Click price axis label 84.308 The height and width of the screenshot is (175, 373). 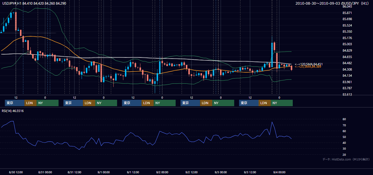click(347, 69)
